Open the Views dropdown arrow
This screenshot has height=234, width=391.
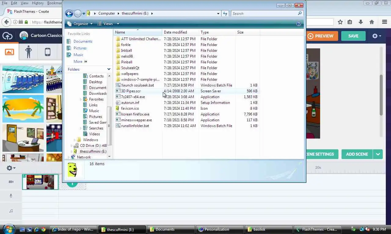tap(118, 24)
